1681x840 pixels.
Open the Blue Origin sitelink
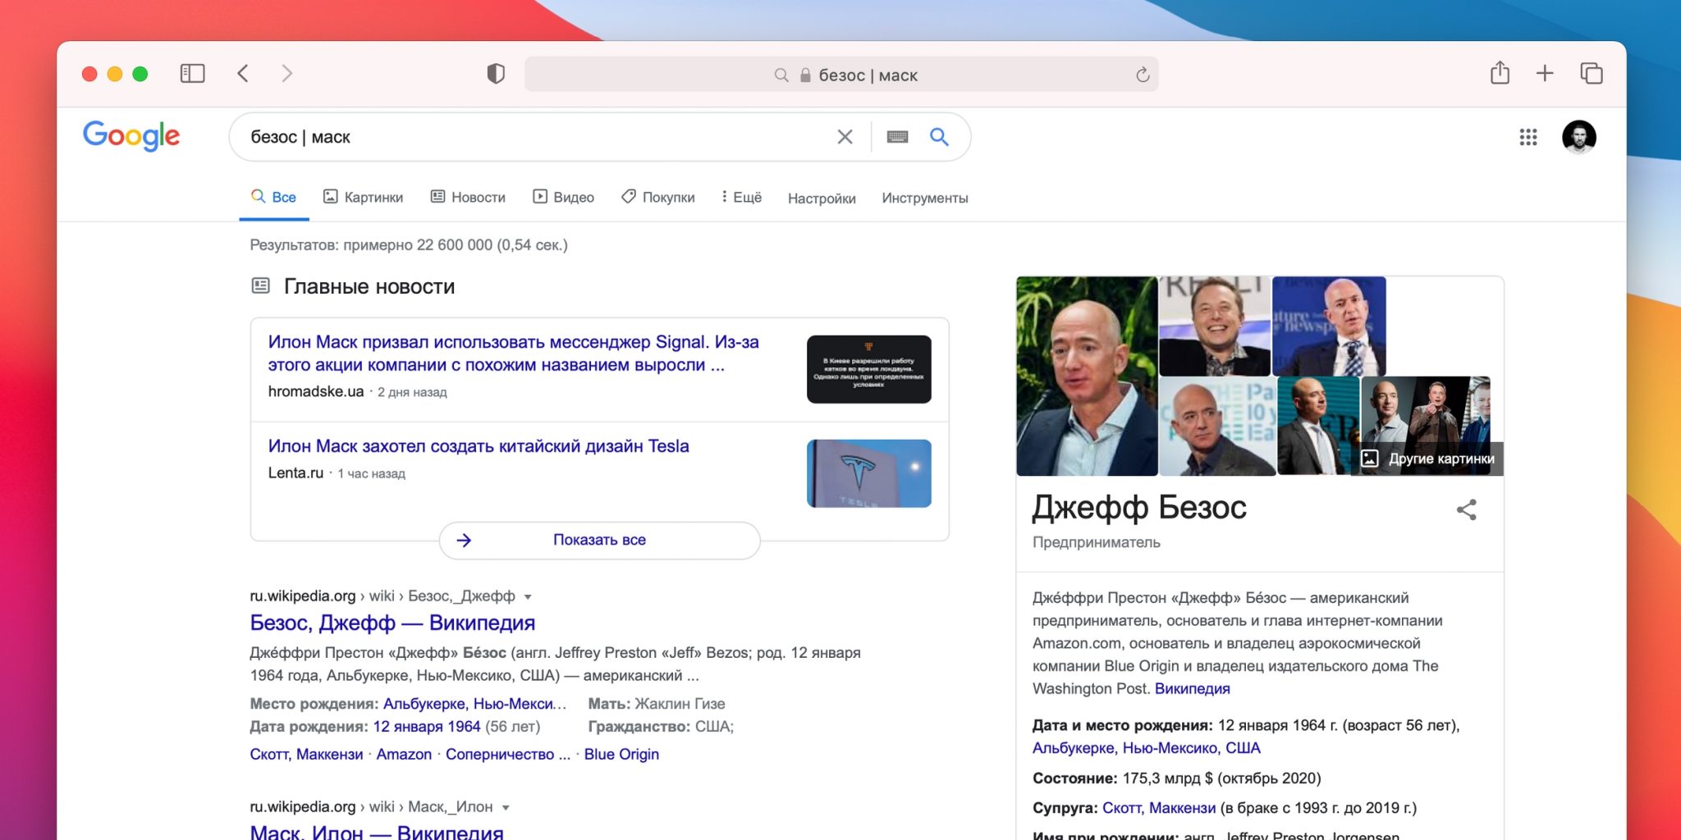point(621,755)
